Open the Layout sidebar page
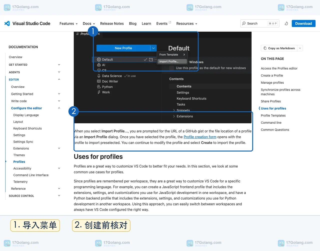Image resolution: width=320 pixels, height=251 pixels. pyautogui.click(x=18, y=122)
